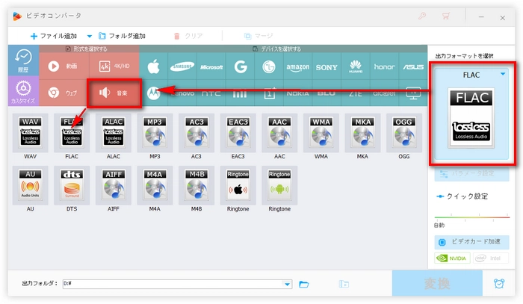This screenshot has width=523, height=304.
Task: Select the AU Audio Units format
Action: (x=30, y=184)
